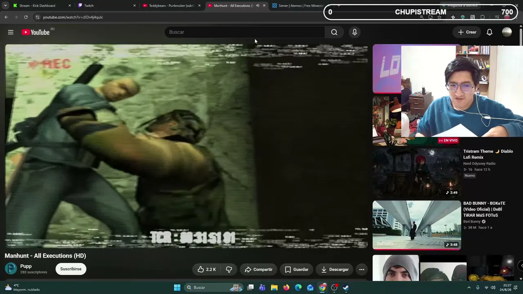Open Task View on the taskbar
523x294 pixels.
tap(250, 287)
